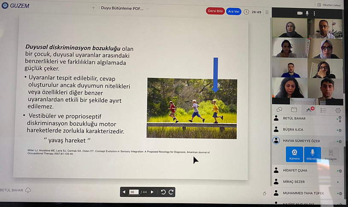348x207 pixels.
Task: Select the video of the man with glasses near flowers
Action: point(325,29)
